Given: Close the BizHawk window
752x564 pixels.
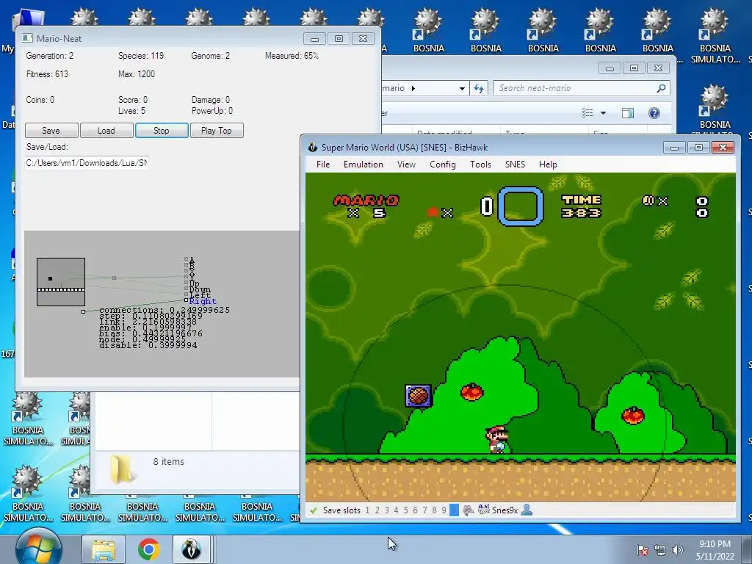Looking at the screenshot, I should [723, 147].
